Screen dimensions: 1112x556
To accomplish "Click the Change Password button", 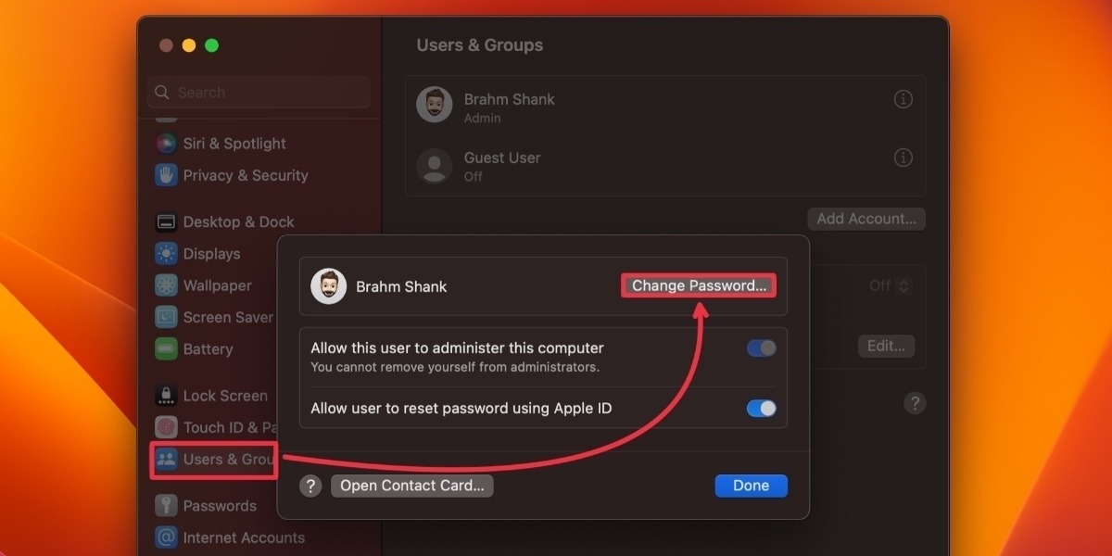I will [x=698, y=285].
